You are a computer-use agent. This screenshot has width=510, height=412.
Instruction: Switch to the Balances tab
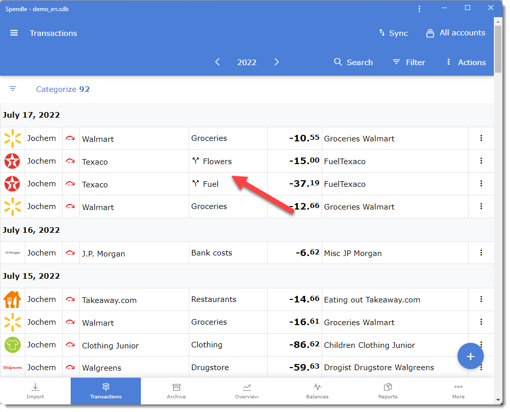(317, 391)
